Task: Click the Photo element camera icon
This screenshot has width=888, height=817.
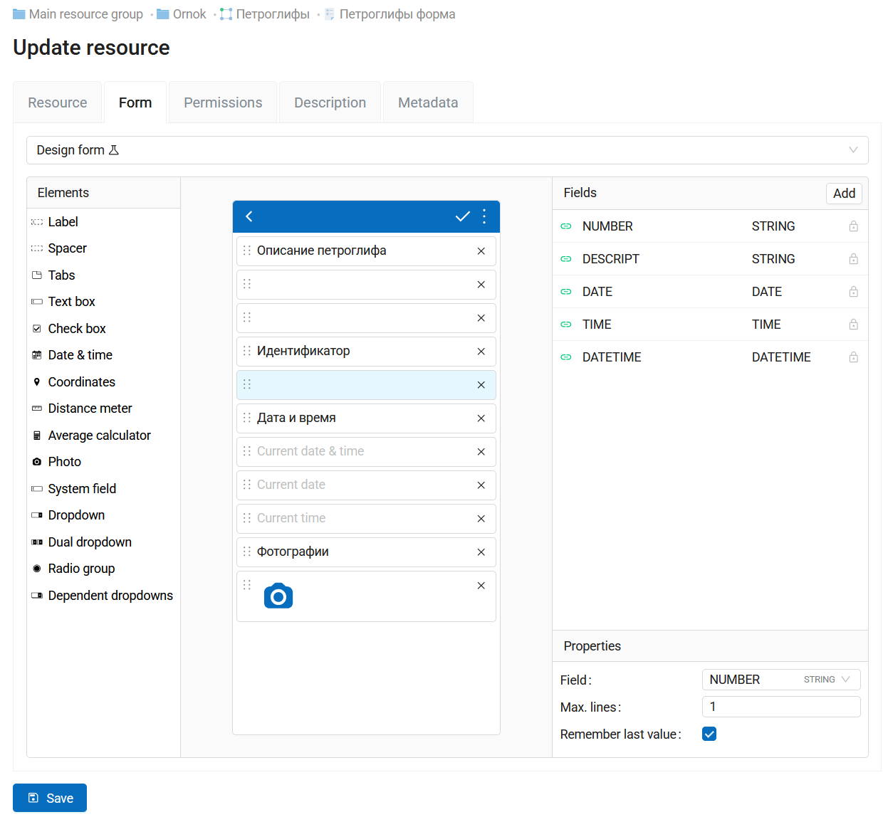Action: tap(37, 462)
